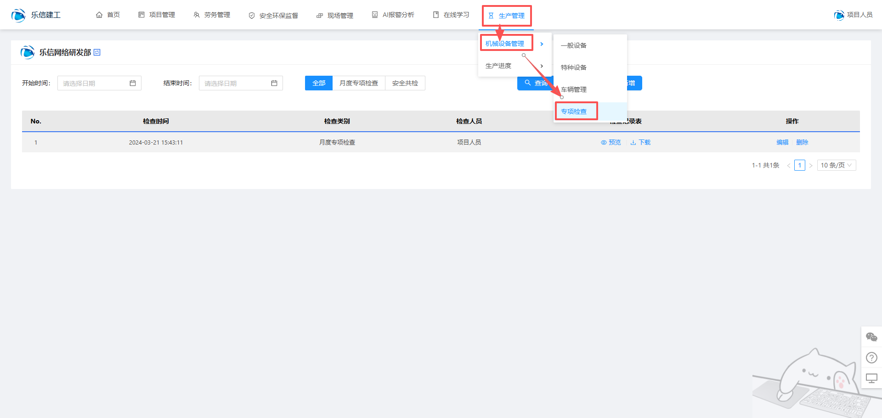Image resolution: width=882 pixels, height=418 pixels.
Task: Click the 项目人员 user avatar icon
Action: [x=839, y=15]
